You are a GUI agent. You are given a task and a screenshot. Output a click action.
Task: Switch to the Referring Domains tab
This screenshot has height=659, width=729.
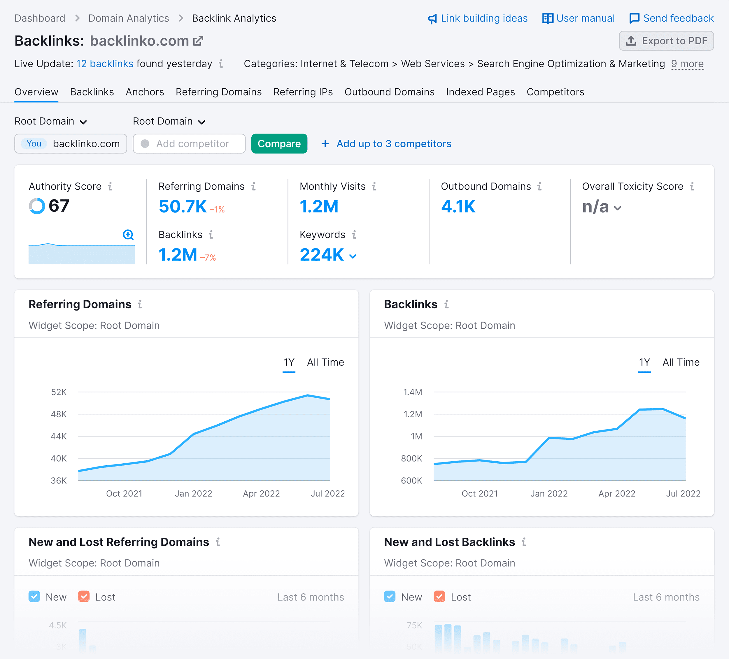219,92
